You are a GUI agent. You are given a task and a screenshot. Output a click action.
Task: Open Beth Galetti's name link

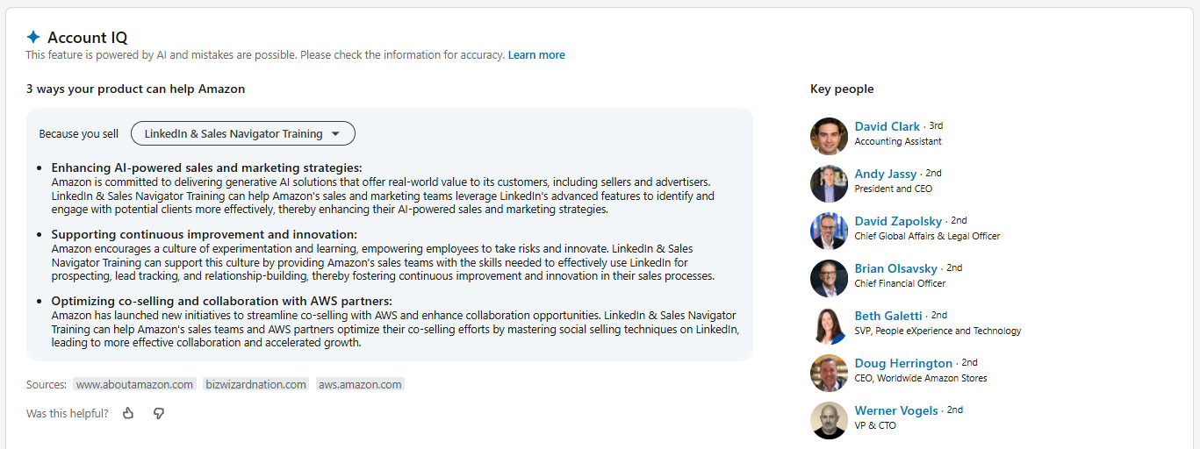coord(887,316)
